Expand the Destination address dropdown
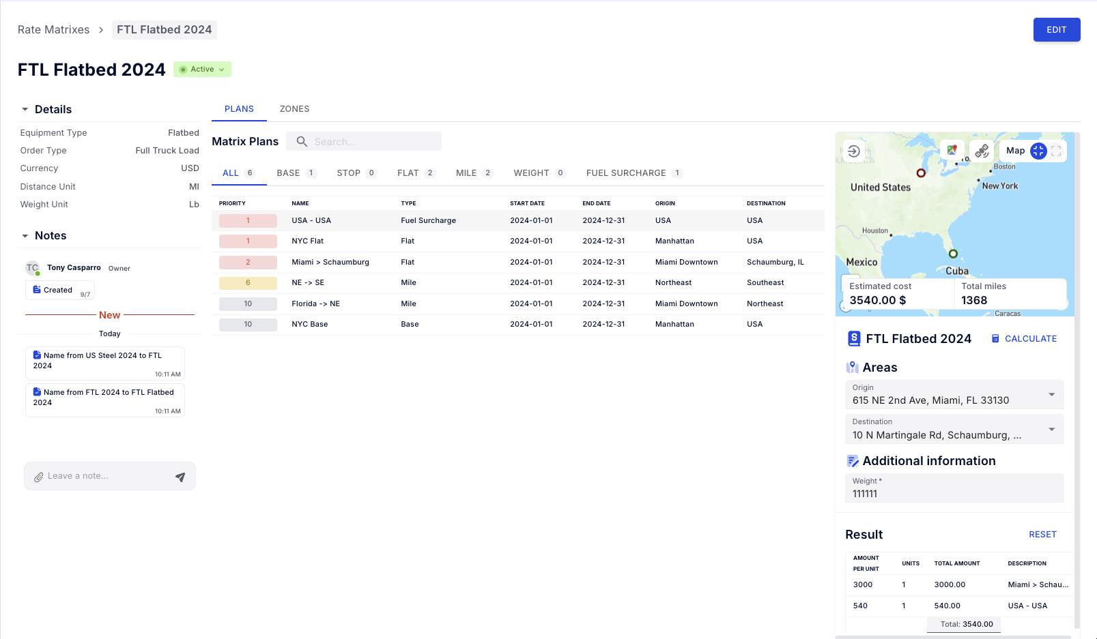The width and height of the screenshot is (1097, 639). point(1051,429)
